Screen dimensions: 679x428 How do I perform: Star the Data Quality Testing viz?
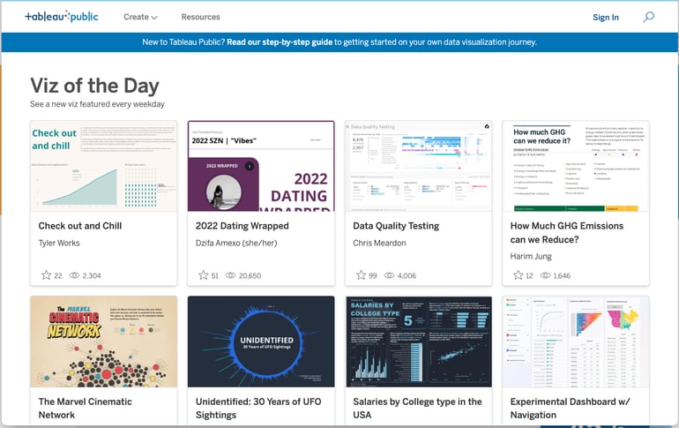[361, 275]
